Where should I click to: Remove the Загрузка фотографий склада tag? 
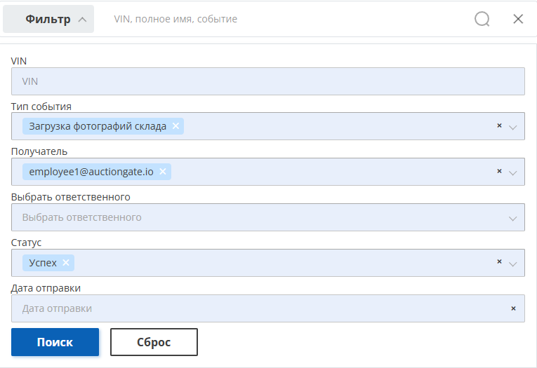(x=175, y=126)
